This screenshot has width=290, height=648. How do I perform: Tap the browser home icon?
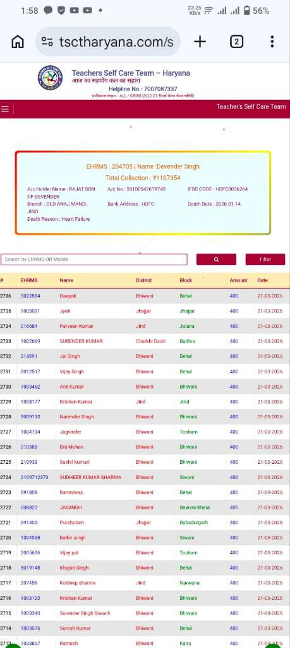(x=17, y=42)
